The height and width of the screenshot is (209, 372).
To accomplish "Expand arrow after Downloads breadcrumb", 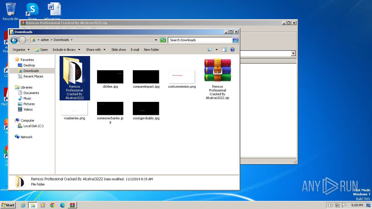I will coord(71,40).
